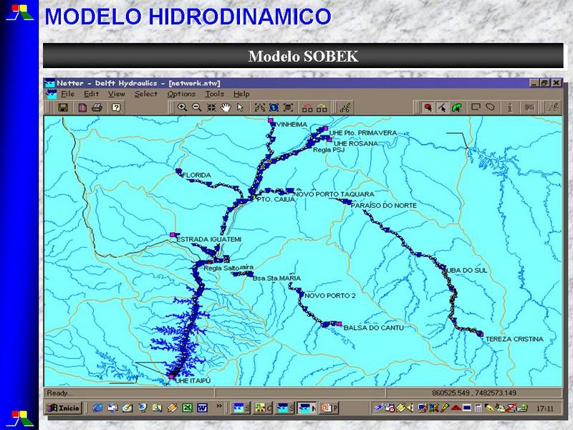Click the rightmost greyed branch icon
The width and height of the screenshot is (573, 430).
pos(554,107)
